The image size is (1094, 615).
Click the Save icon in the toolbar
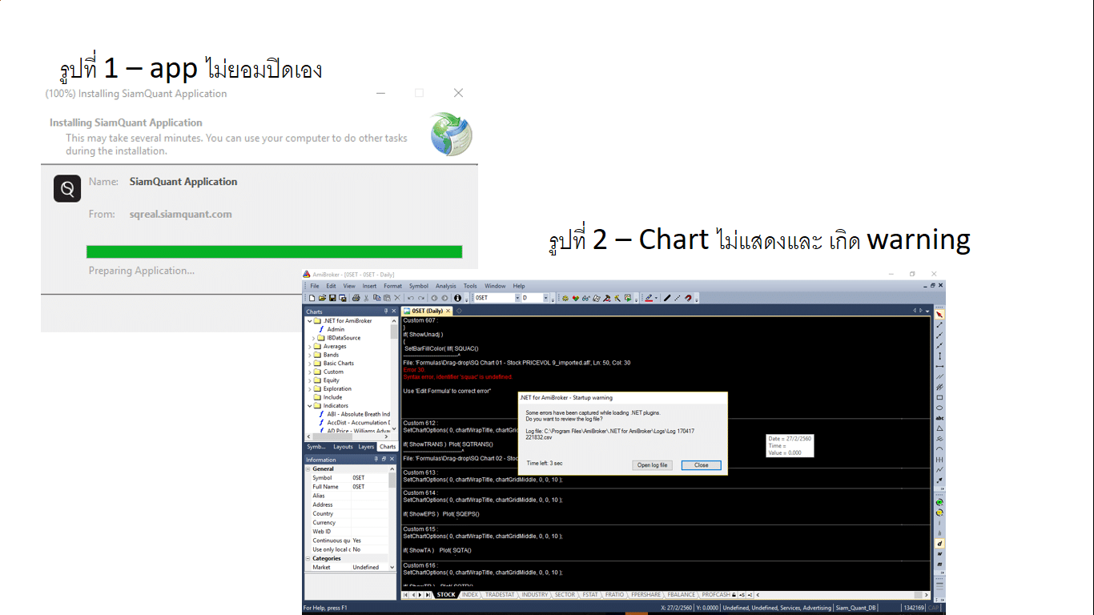point(332,298)
